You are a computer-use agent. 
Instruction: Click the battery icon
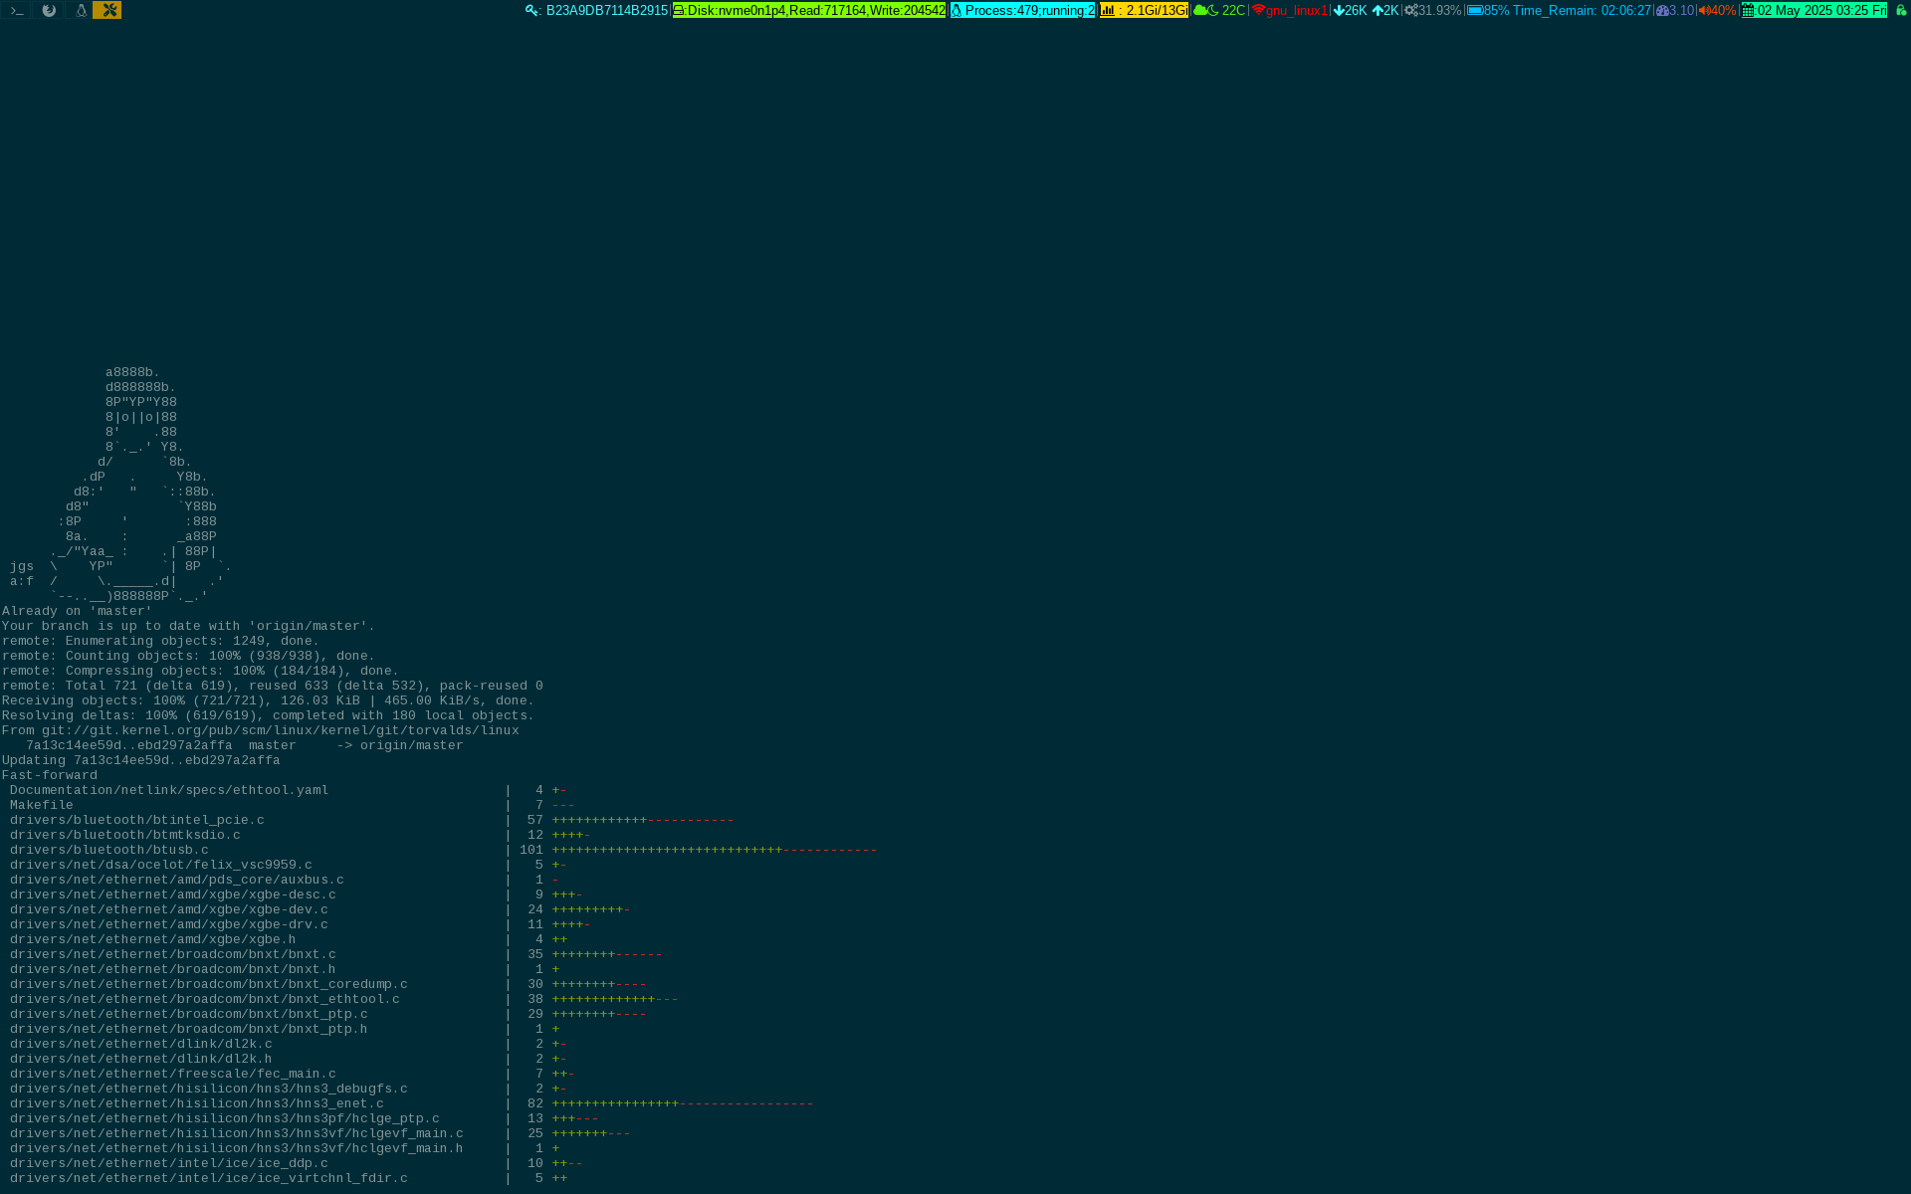coord(1475,10)
